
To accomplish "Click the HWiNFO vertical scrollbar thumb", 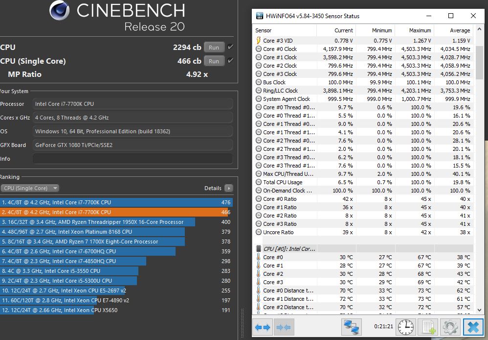I will 480,62.
